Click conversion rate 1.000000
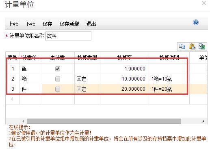This screenshot has width=210, height=151. [124, 69]
